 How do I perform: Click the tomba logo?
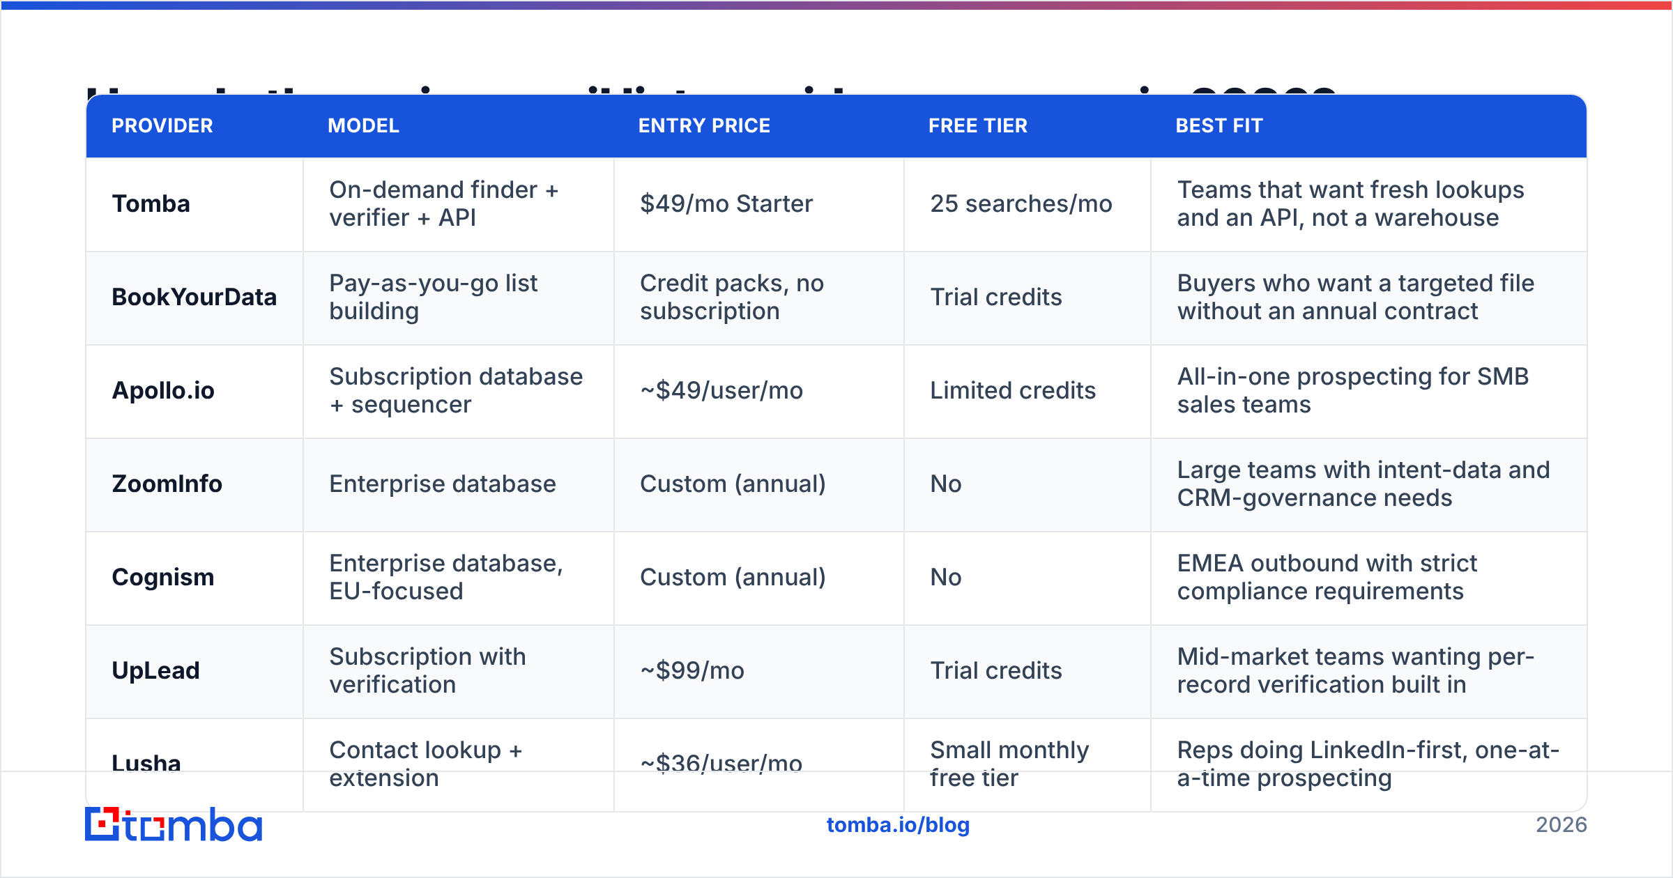pyautogui.click(x=174, y=824)
